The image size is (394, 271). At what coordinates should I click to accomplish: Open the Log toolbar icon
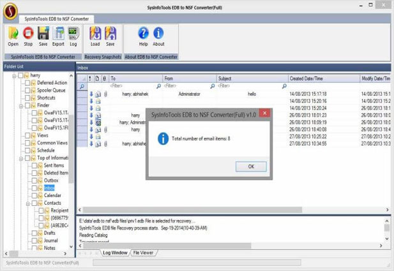pos(73,36)
